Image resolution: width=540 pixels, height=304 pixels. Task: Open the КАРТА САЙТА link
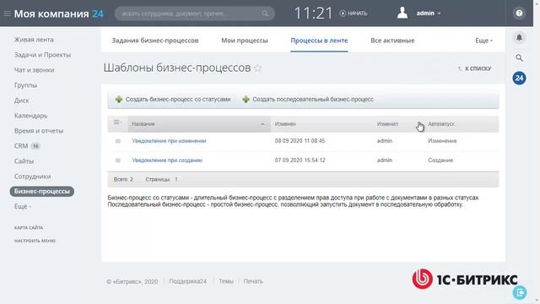(x=29, y=228)
